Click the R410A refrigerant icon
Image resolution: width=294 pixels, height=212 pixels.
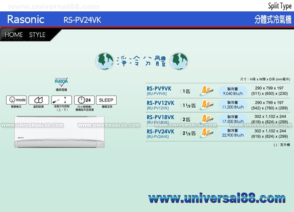pyautogui.click(x=61, y=82)
